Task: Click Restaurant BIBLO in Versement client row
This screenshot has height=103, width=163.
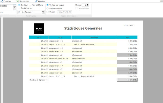Action: point(78,59)
